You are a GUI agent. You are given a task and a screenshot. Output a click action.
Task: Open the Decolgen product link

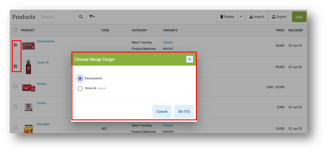43,124
